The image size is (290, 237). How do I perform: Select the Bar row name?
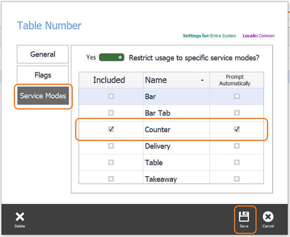(x=150, y=97)
